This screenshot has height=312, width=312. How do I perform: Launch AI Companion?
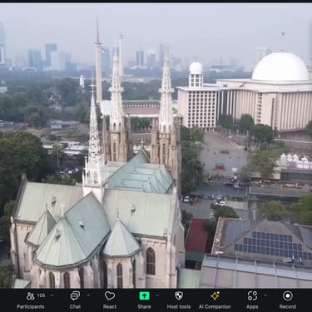click(215, 300)
